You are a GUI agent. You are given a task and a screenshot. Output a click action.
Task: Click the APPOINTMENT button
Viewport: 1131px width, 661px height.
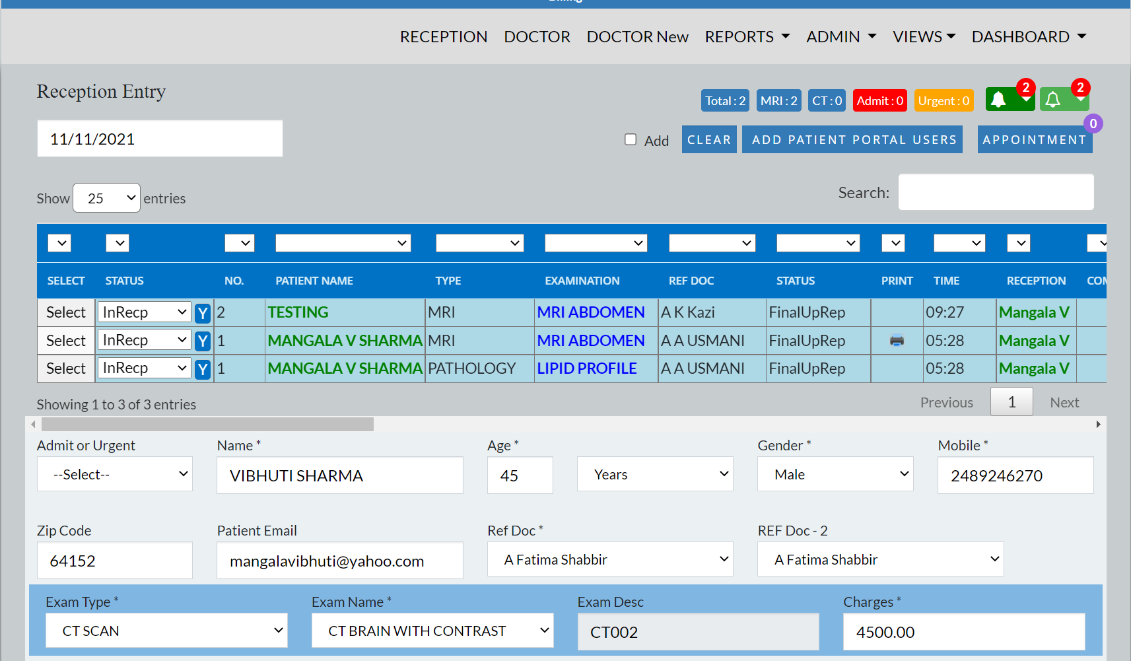coord(1035,139)
